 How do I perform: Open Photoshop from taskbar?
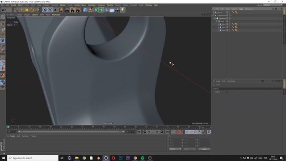[121, 158]
